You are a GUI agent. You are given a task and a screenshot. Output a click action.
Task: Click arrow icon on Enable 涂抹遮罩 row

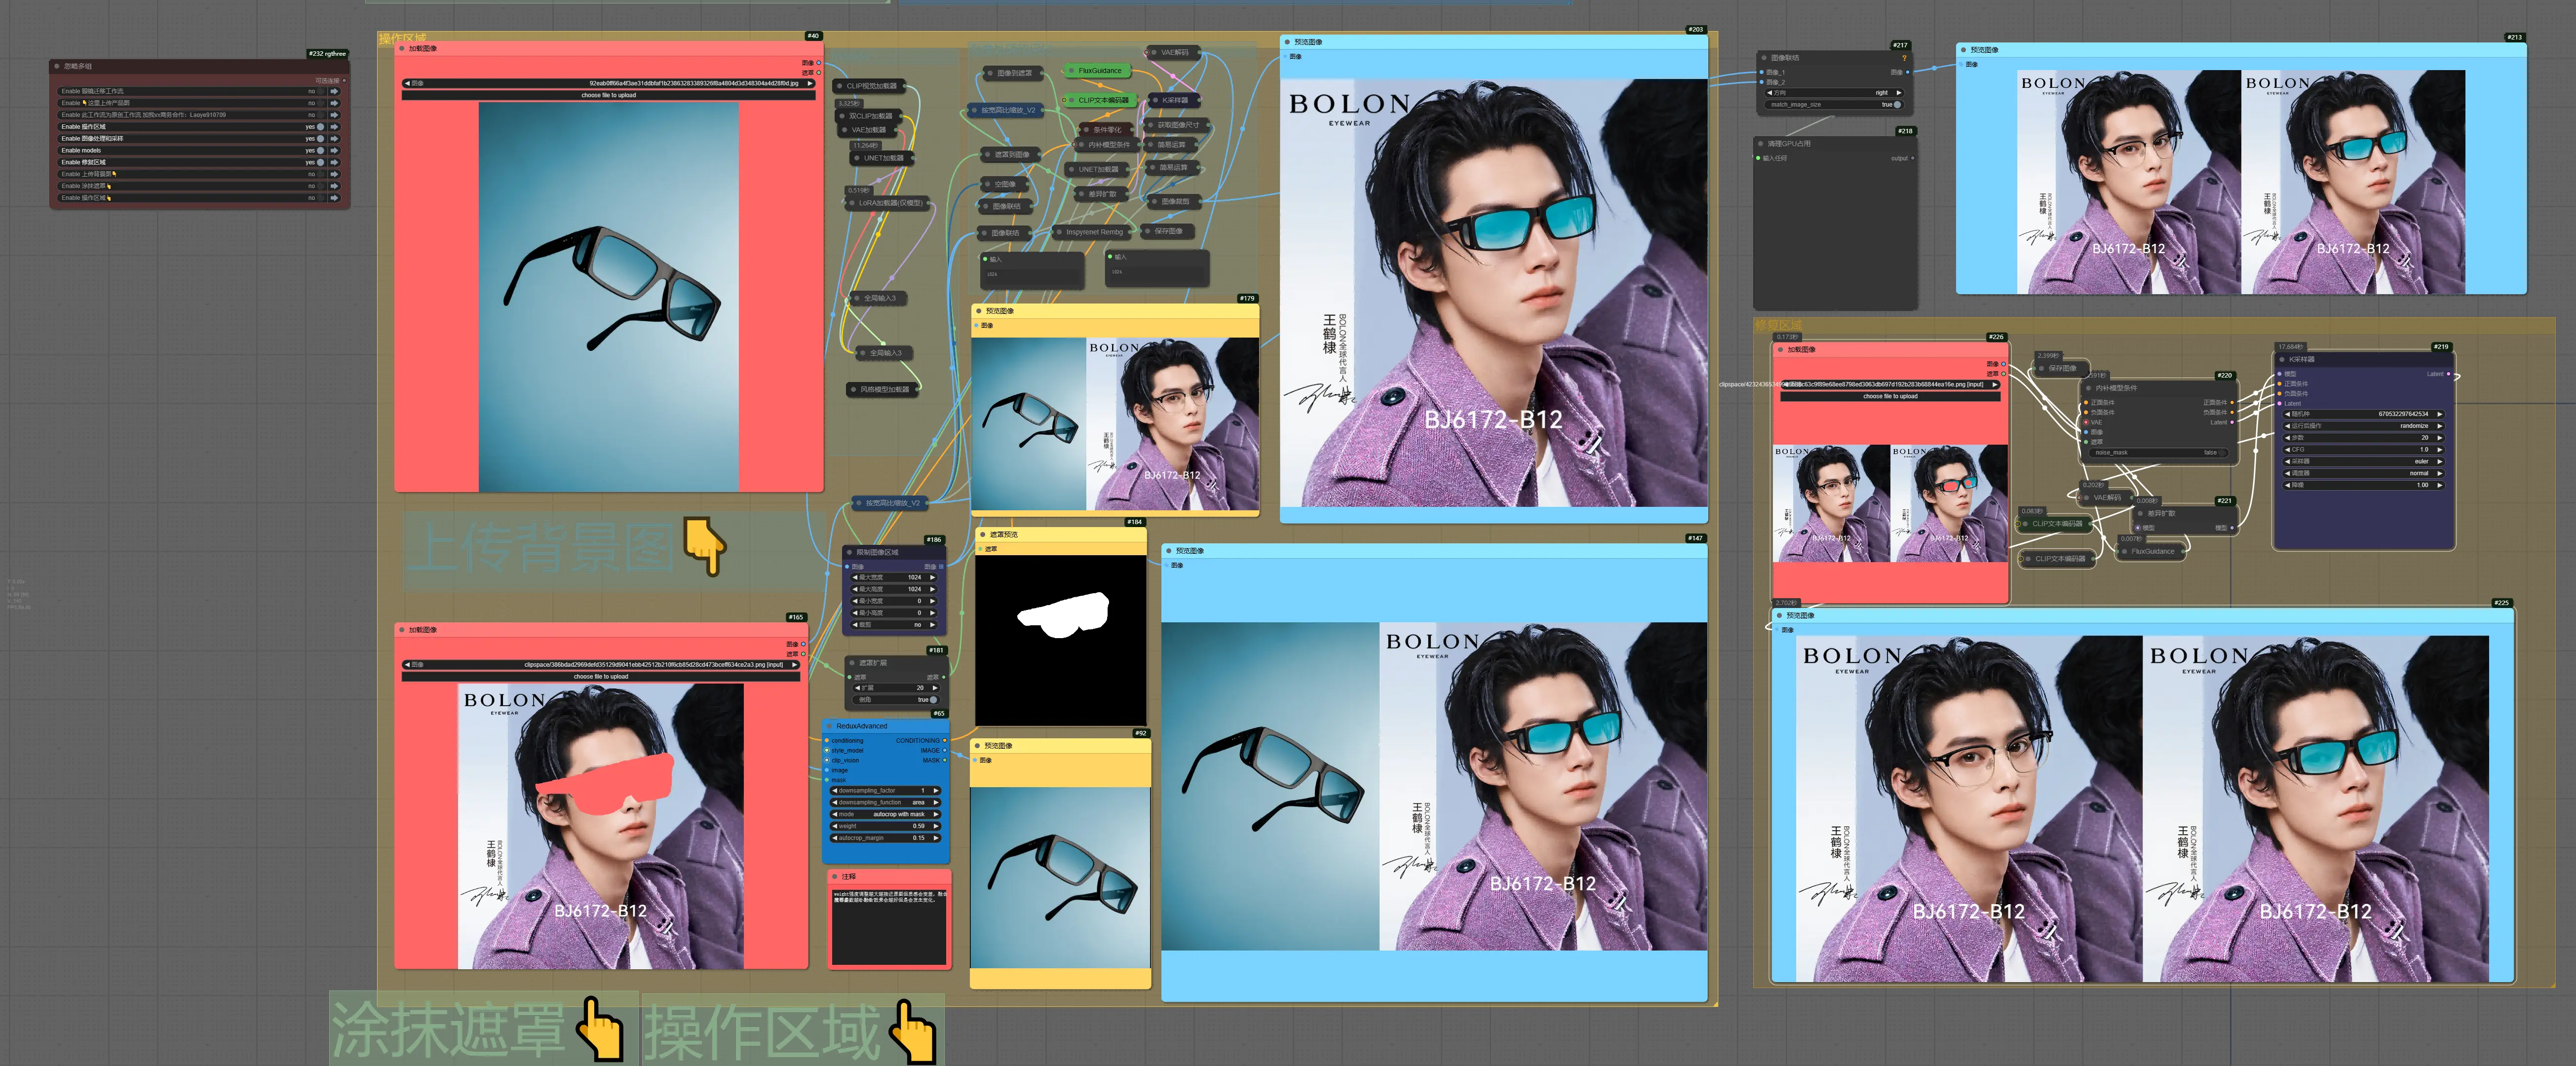coord(334,186)
